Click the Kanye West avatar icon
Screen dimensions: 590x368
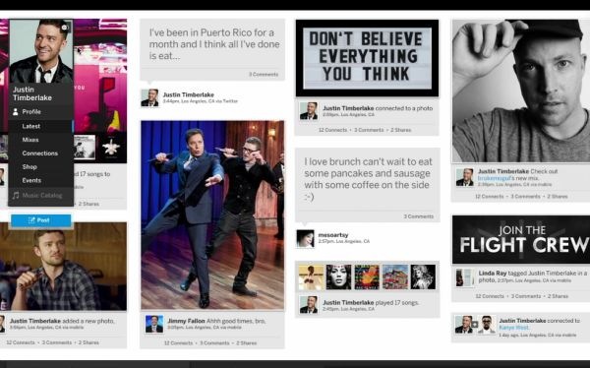point(487,325)
